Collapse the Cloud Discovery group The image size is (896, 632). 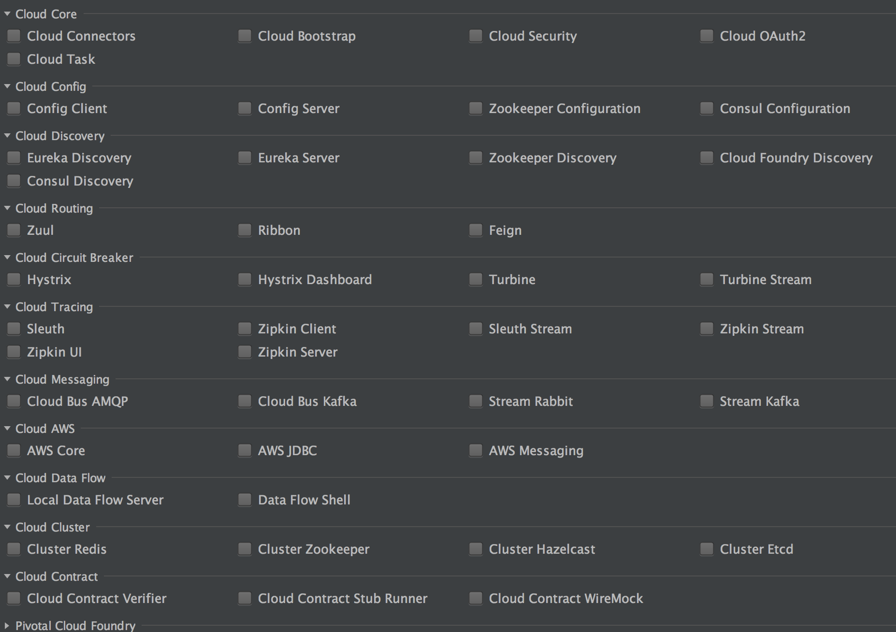[x=7, y=136]
